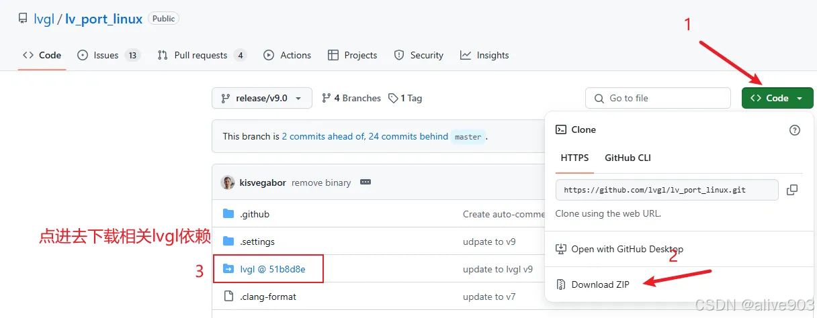Viewport: 817px width, 318px height.
Task: Open the .github folder
Action: click(x=255, y=214)
